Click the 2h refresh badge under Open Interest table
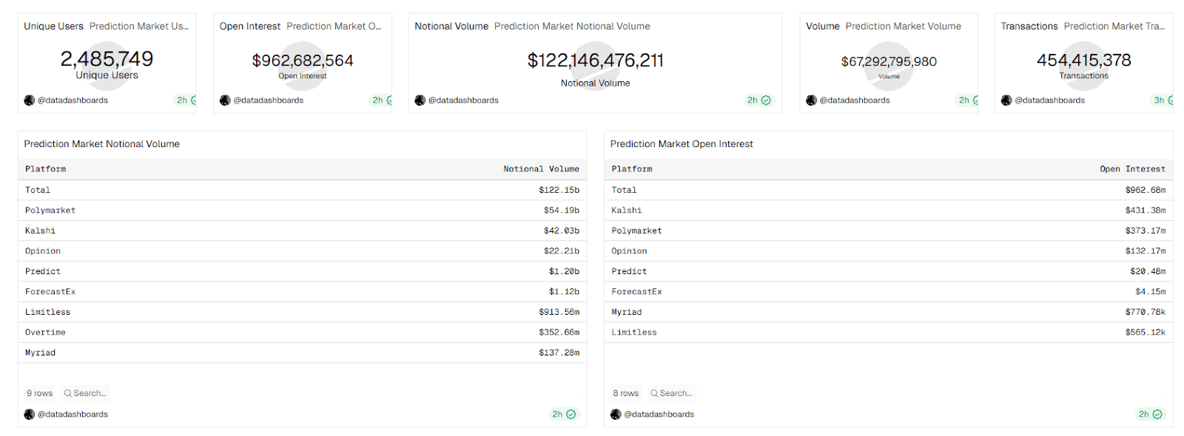 point(1150,415)
